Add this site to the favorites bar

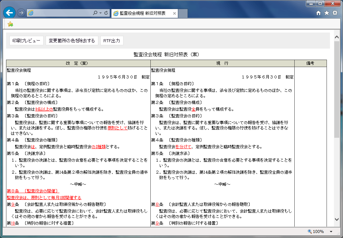pyautogui.click(x=10, y=24)
